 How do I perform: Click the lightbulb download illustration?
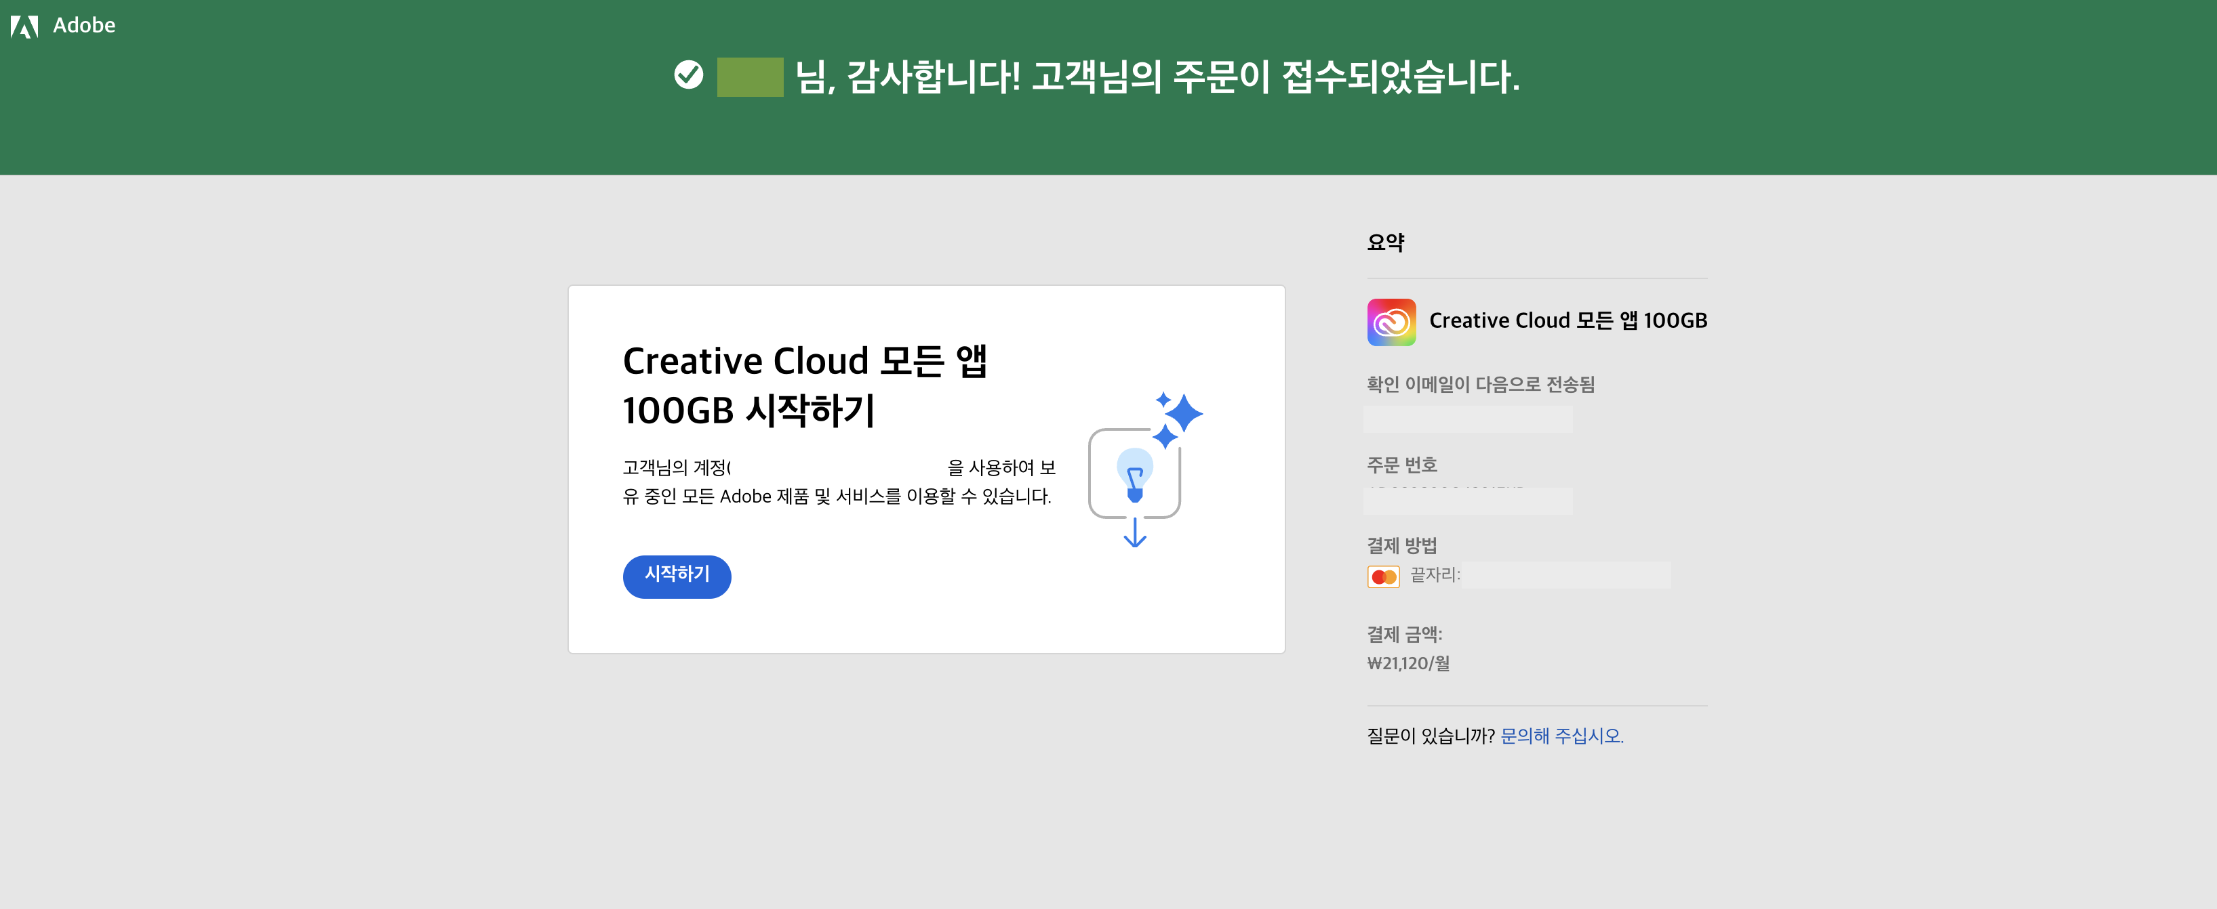(1134, 475)
